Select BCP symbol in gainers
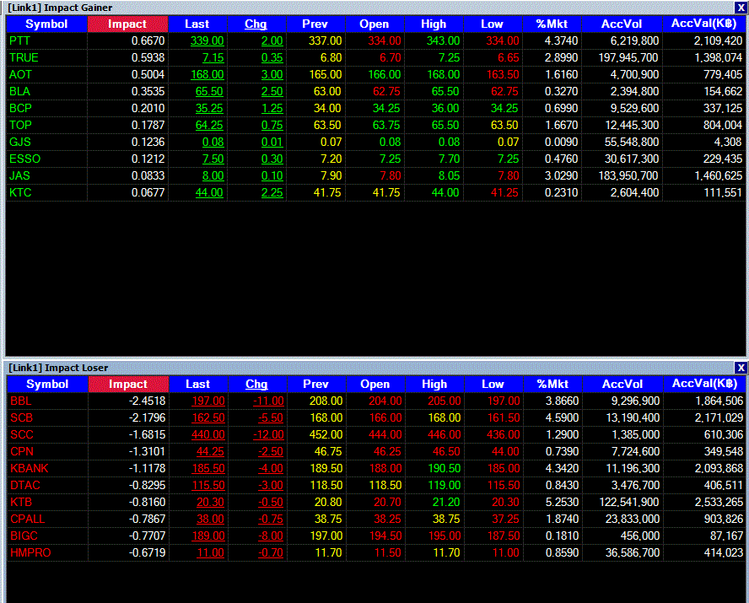The width and height of the screenshot is (749, 603). click(x=20, y=109)
